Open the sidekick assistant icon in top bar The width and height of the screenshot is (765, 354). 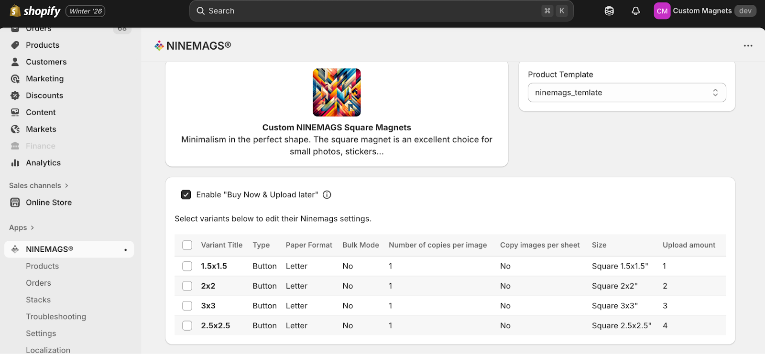(x=609, y=11)
